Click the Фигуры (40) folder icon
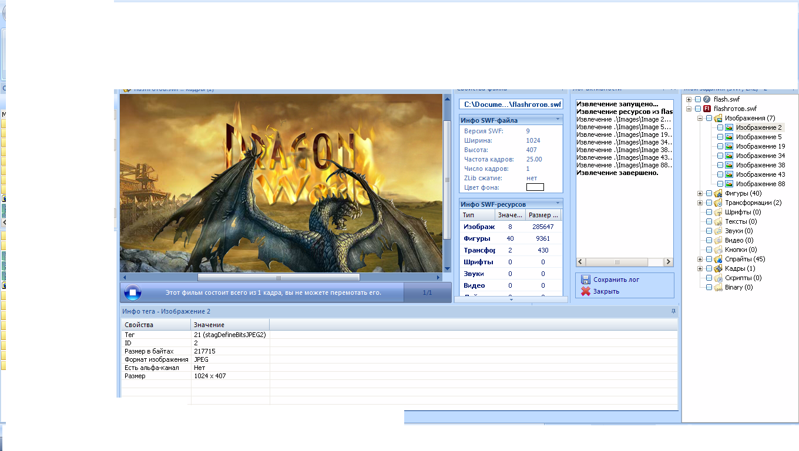This screenshot has width=799, height=451. point(719,193)
